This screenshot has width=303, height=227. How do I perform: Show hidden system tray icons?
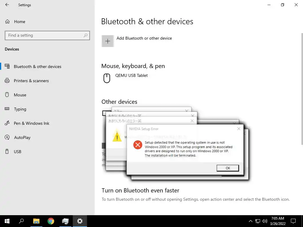click(x=250, y=221)
